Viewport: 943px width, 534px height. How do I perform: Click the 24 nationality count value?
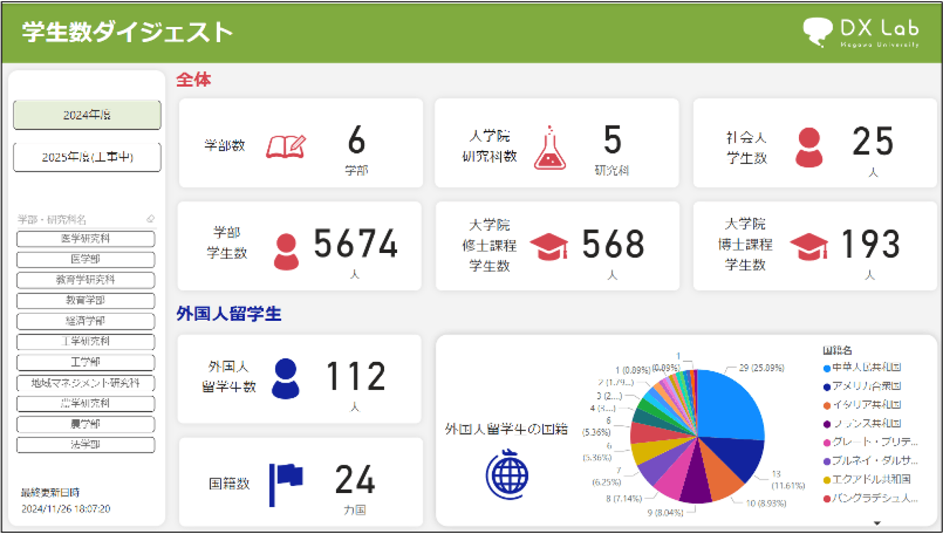[355, 480]
